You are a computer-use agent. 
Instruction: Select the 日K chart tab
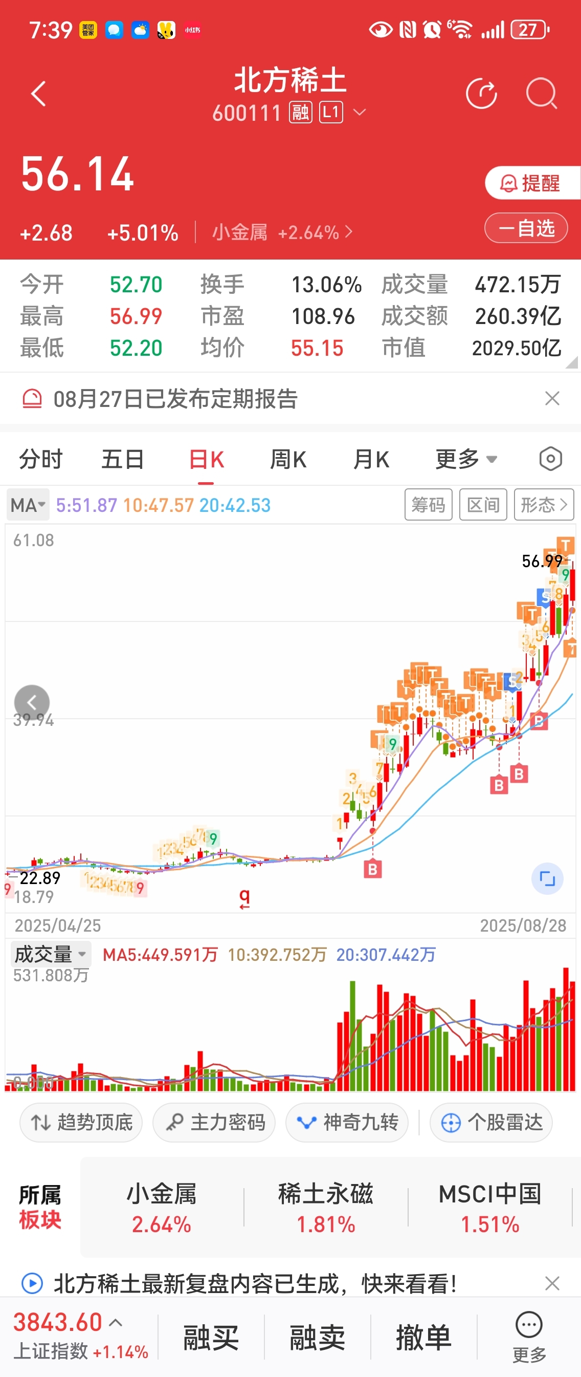(x=206, y=459)
